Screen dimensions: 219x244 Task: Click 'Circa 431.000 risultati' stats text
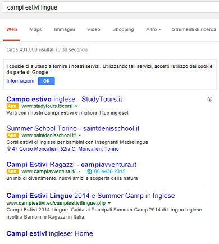pyautogui.click(x=47, y=49)
